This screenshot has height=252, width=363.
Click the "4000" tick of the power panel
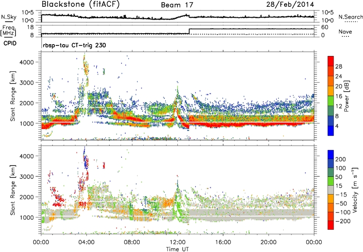(x=26, y=62)
